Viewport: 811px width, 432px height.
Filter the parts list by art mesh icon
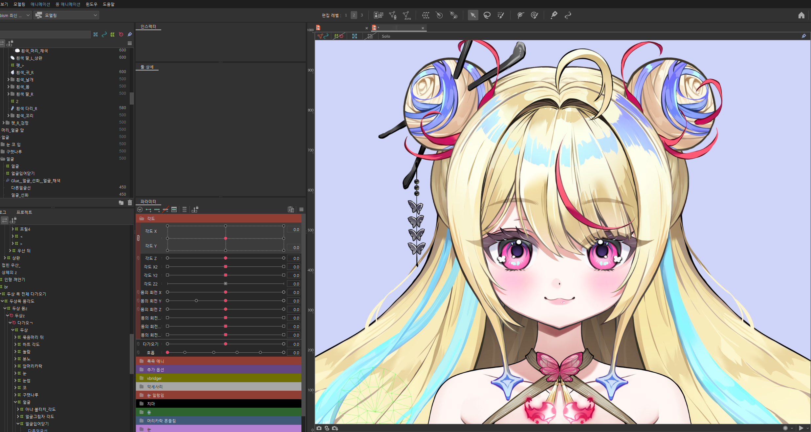[x=96, y=34]
